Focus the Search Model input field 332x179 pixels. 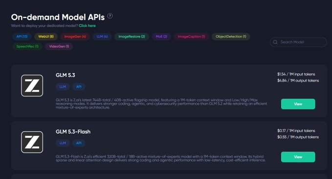click(x=298, y=42)
